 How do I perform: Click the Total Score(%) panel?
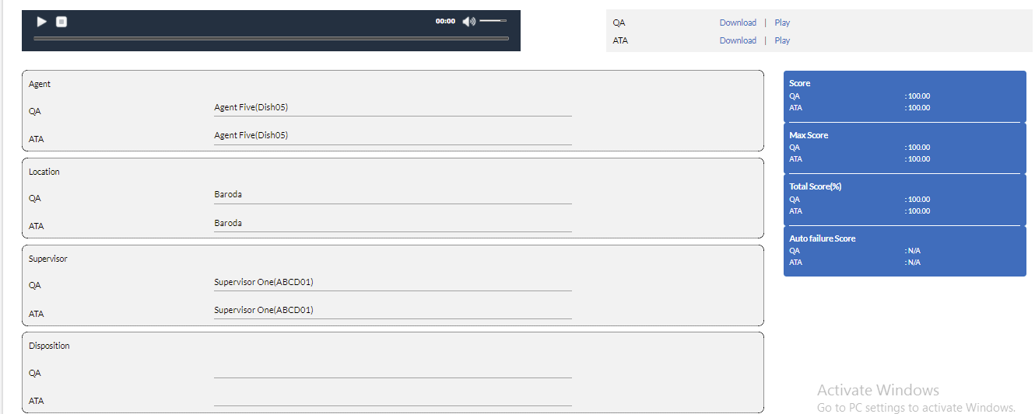coord(905,200)
